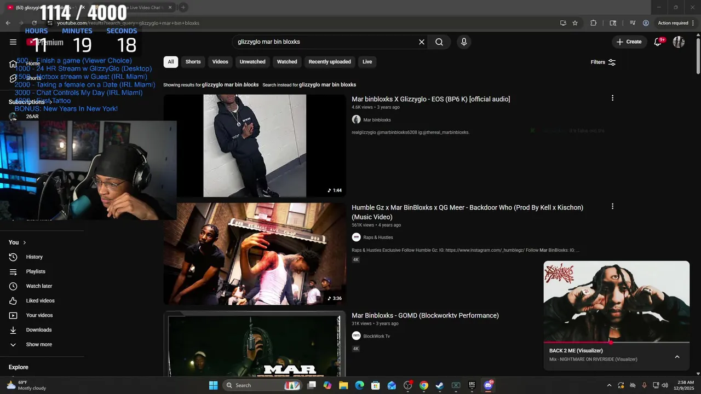Open Mar Binbloxks GOMD video title
Viewport: 701px width, 394px height.
(425, 316)
